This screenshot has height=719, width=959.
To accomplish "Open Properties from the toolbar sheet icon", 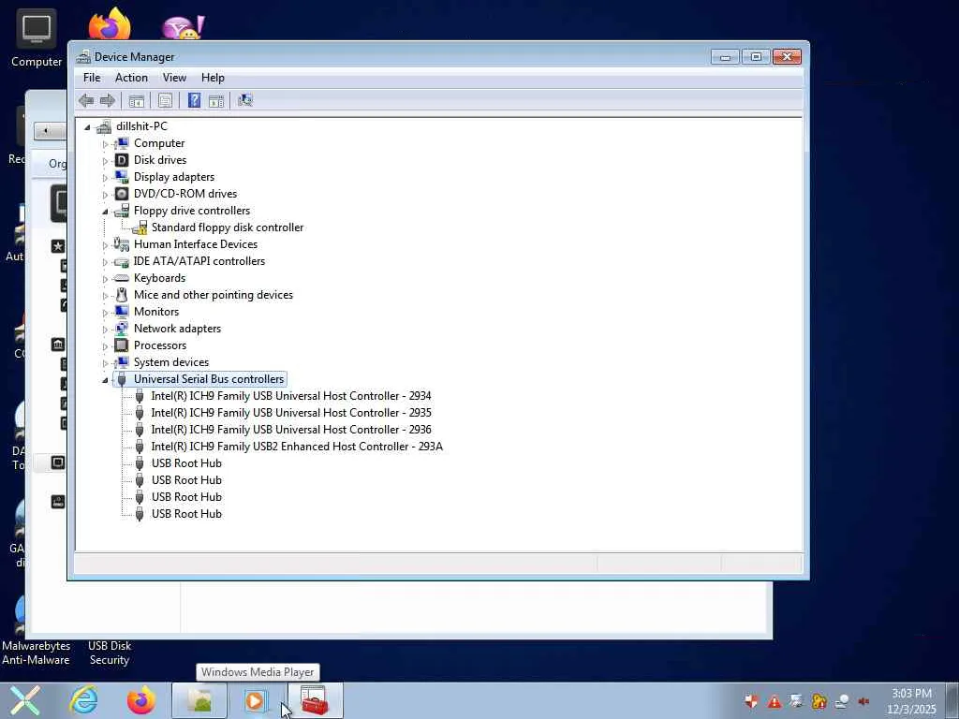I will [165, 101].
